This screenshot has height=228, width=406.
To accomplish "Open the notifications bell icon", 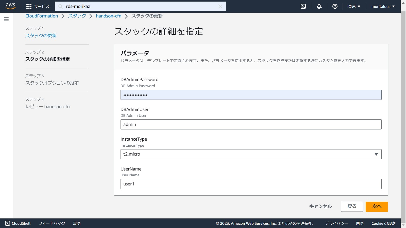I will coord(319,6).
